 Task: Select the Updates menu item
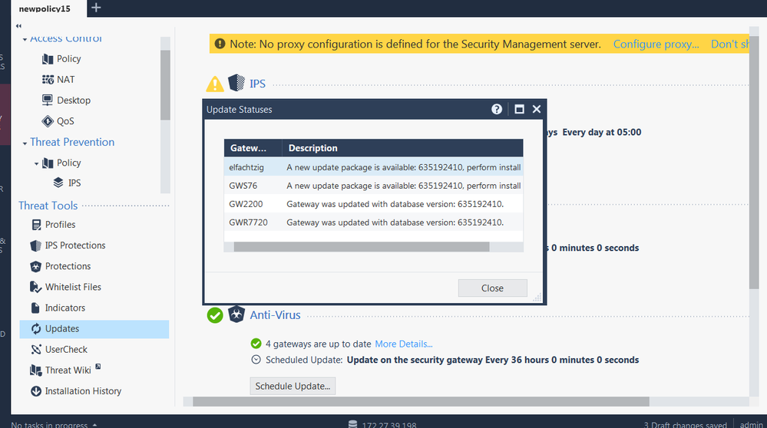click(x=94, y=329)
